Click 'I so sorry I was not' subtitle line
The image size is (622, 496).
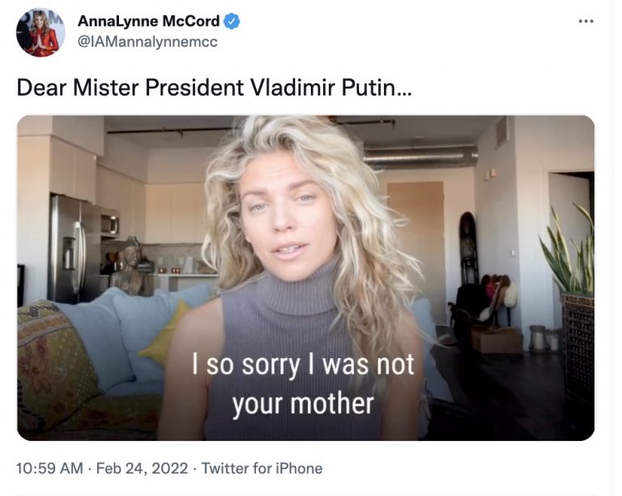(x=302, y=365)
